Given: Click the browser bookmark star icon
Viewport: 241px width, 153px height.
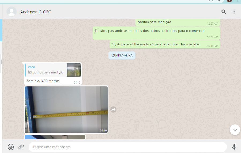Looking at the screenshot, I should click(219, 1).
